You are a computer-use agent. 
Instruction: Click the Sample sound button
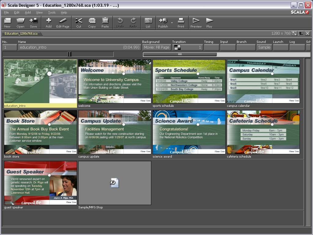[264, 47]
